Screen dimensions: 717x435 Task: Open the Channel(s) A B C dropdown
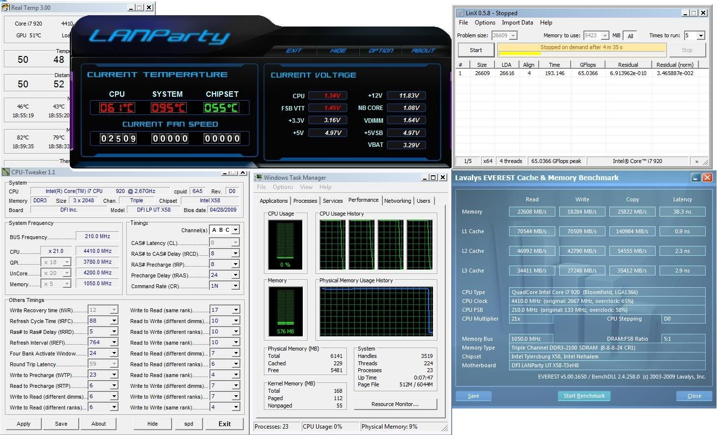(235, 230)
